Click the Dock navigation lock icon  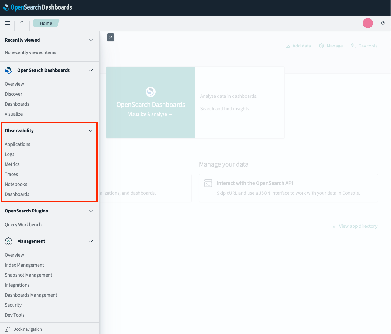tap(7, 329)
